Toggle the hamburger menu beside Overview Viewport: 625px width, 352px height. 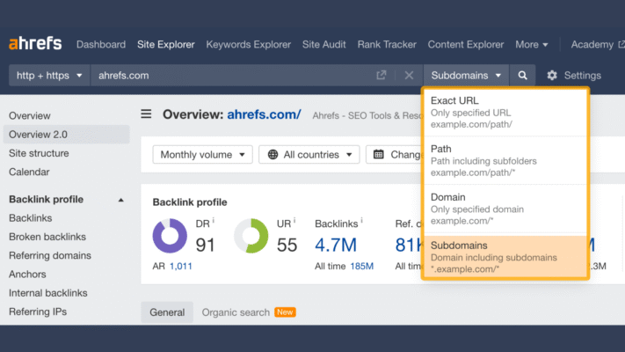click(x=146, y=114)
